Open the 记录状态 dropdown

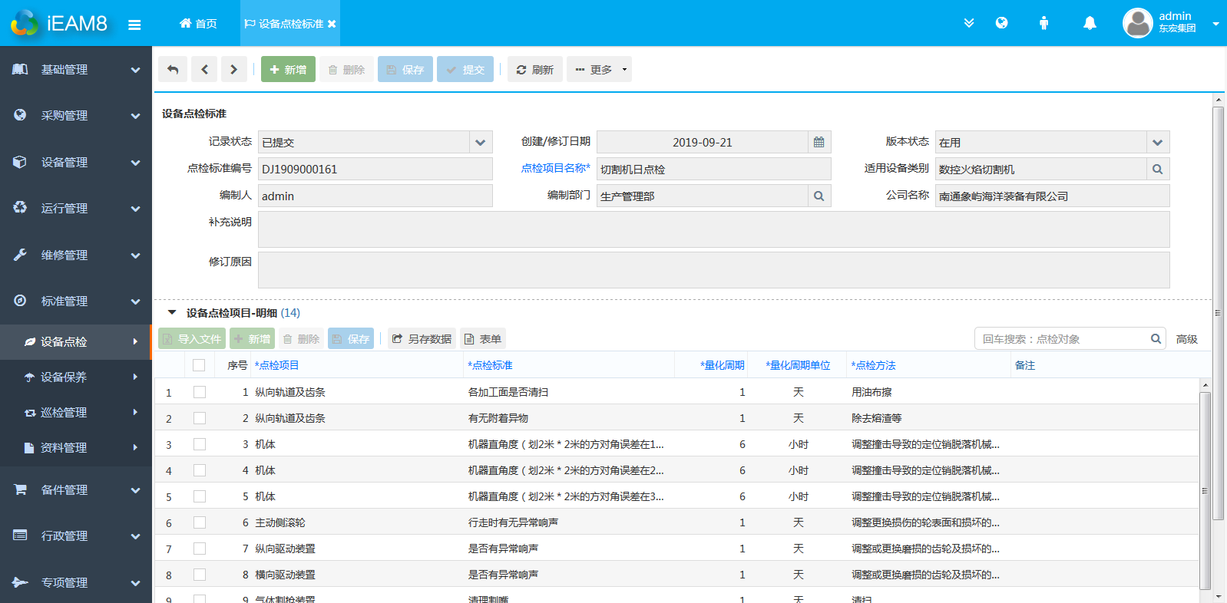pos(480,143)
